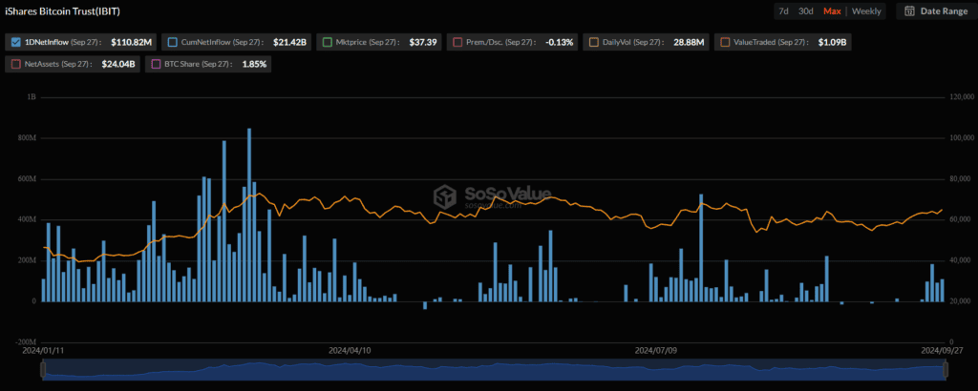Click the -0.13% Prem./Dsc. value
Image resolution: width=978 pixels, height=391 pixels.
(x=559, y=42)
